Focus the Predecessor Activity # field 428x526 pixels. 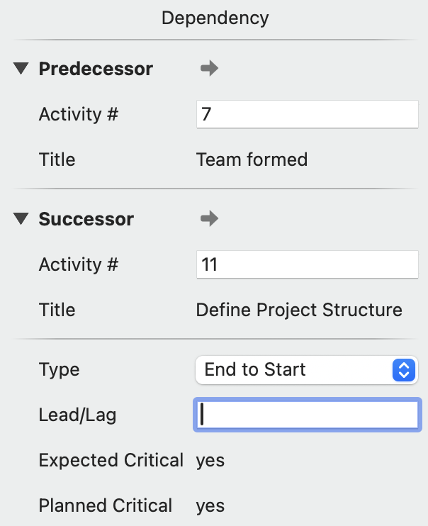pyautogui.click(x=307, y=114)
